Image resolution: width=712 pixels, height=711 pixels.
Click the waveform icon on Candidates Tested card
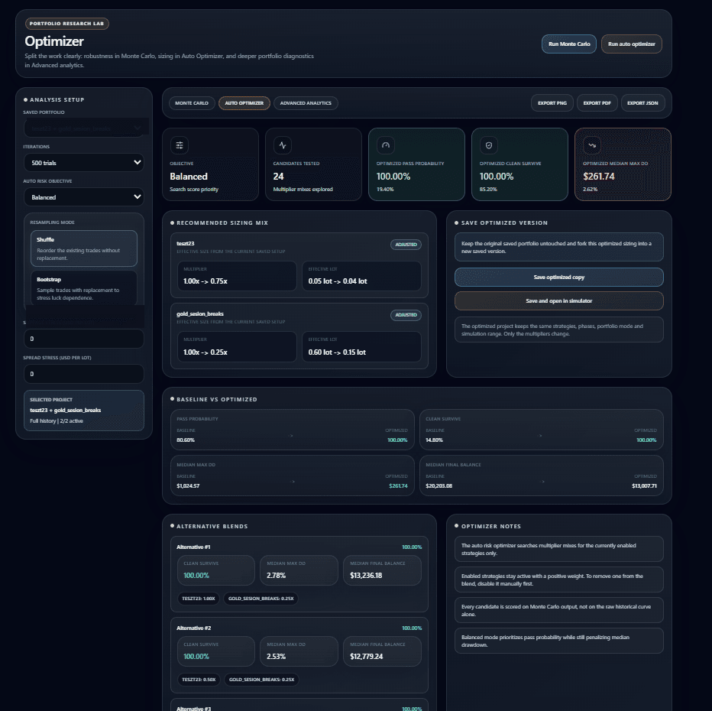coord(282,144)
